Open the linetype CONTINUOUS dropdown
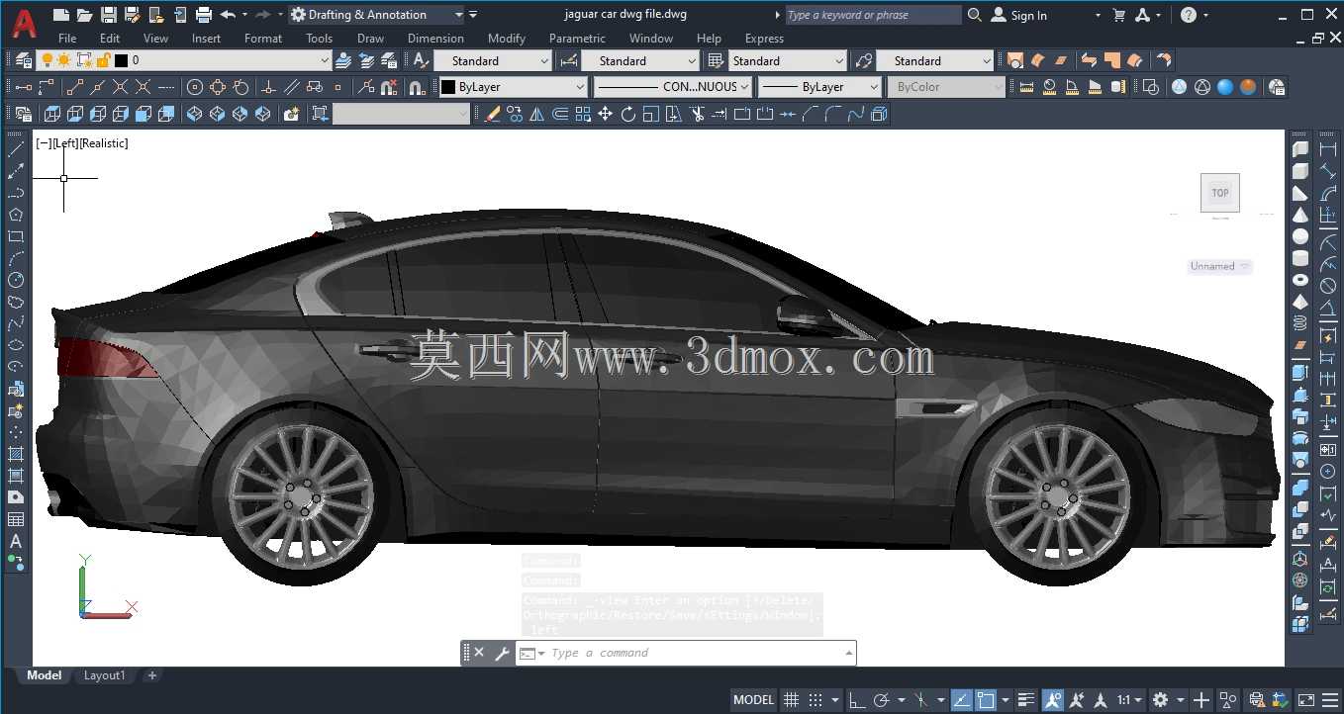Screen dimensions: 1344x714 [673, 87]
